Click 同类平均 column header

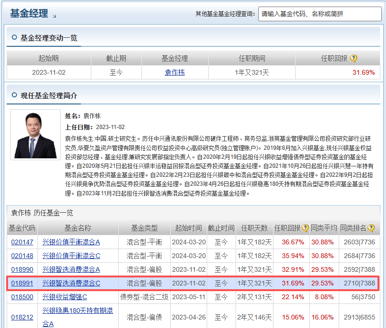[324, 228]
